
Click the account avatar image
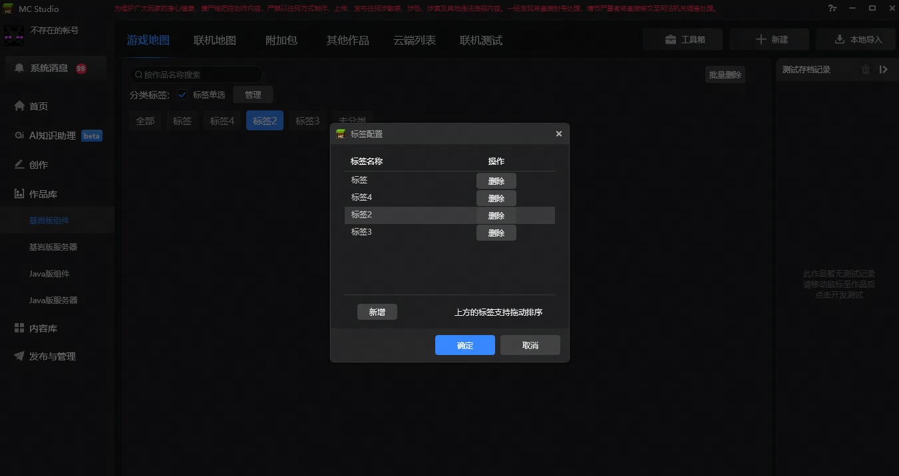pos(14,37)
